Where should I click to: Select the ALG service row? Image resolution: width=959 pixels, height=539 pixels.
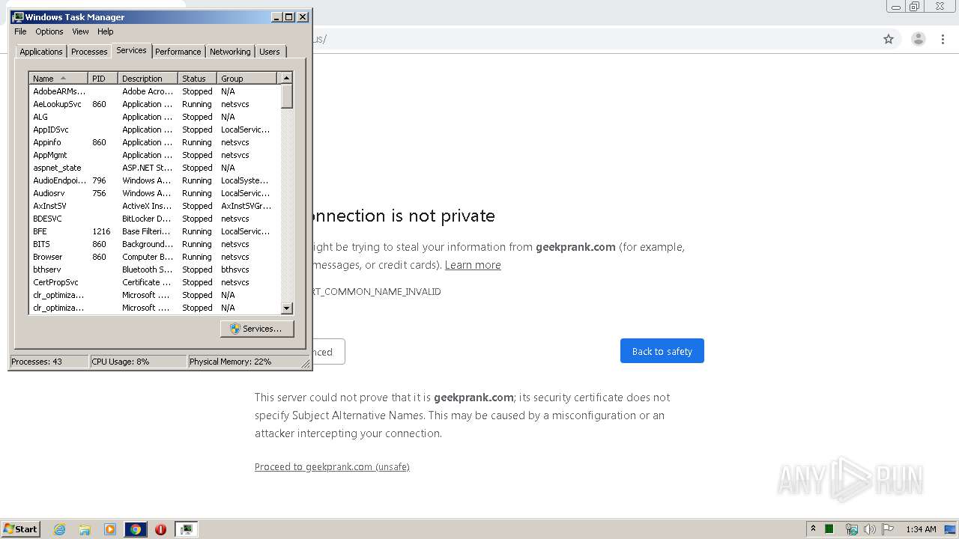154,117
